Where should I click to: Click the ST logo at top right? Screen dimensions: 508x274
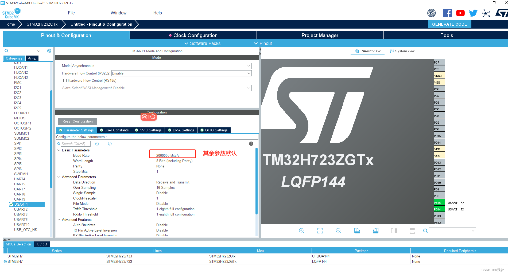pyautogui.click(x=502, y=13)
